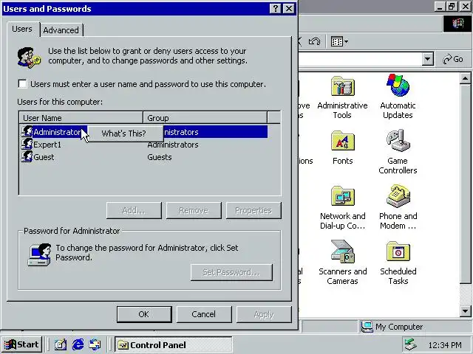Open the Fonts folder icon
The height and width of the screenshot is (354, 473).
343,141
